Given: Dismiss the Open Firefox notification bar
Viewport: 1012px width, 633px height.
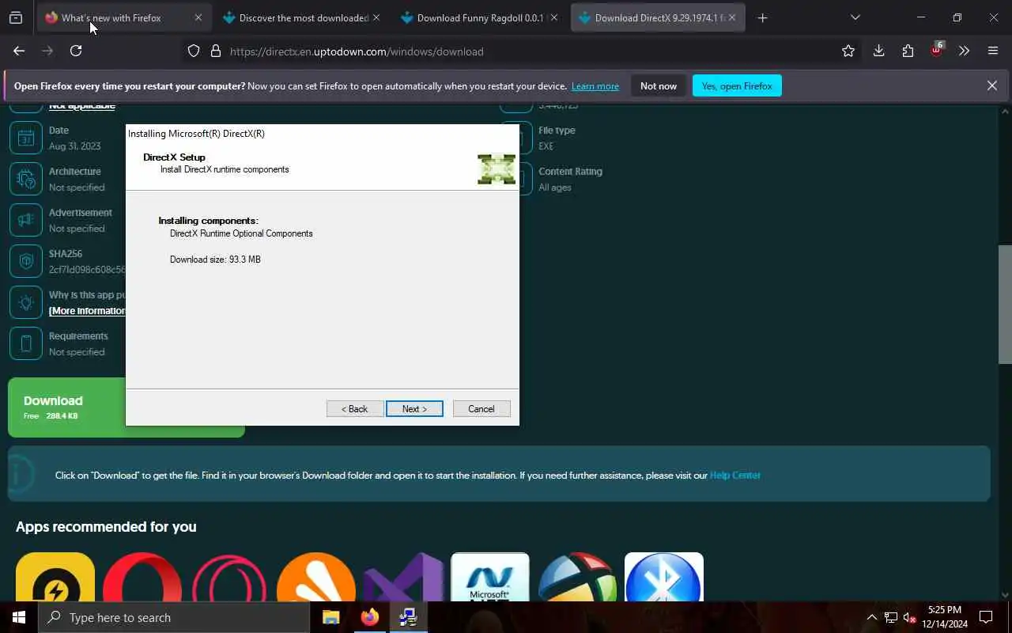Looking at the screenshot, I should [x=991, y=85].
